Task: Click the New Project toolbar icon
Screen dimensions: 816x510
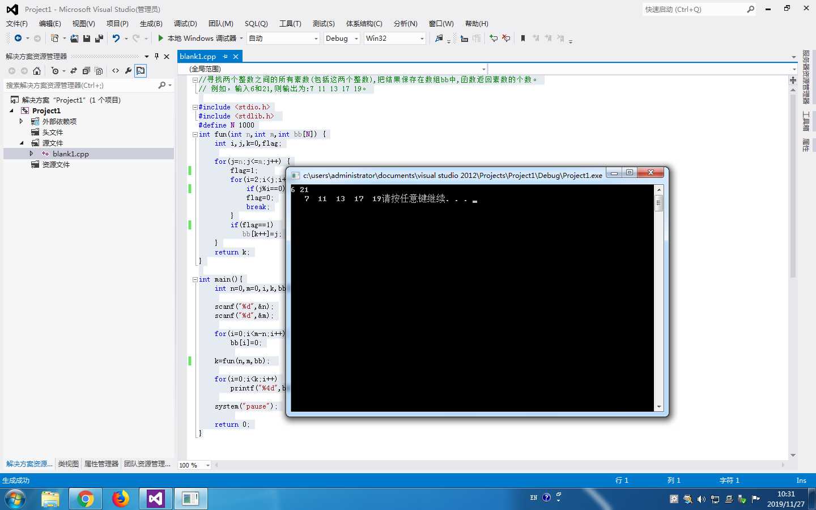Action: 54,38
